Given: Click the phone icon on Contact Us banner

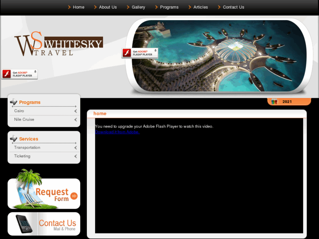Looking at the screenshot, I should (24, 224).
